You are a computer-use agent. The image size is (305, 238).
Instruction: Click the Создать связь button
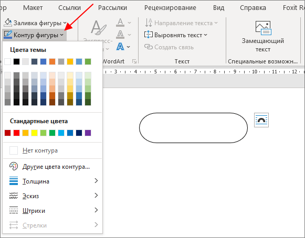click(169, 47)
